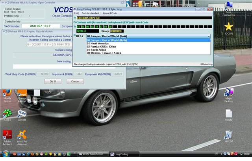Open the Magic Desktop shortcut icon

click(229, 95)
